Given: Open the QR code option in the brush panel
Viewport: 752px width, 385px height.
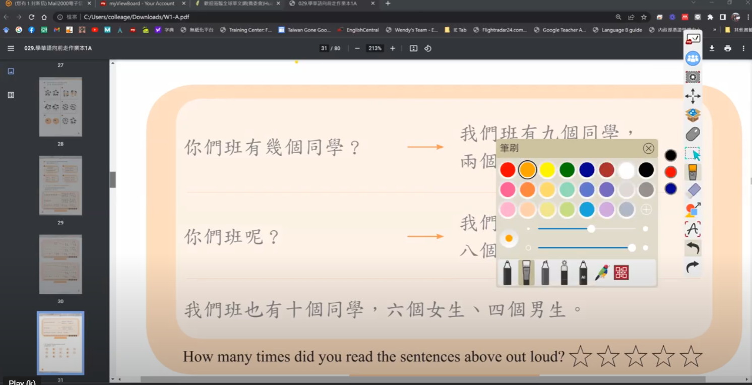Looking at the screenshot, I should [621, 272].
